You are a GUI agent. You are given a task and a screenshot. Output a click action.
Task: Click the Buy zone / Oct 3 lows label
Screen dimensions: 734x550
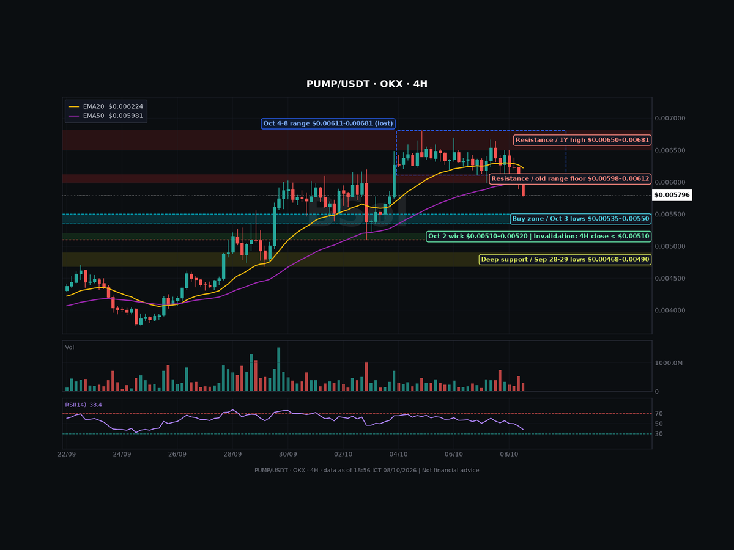pos(580,218)
